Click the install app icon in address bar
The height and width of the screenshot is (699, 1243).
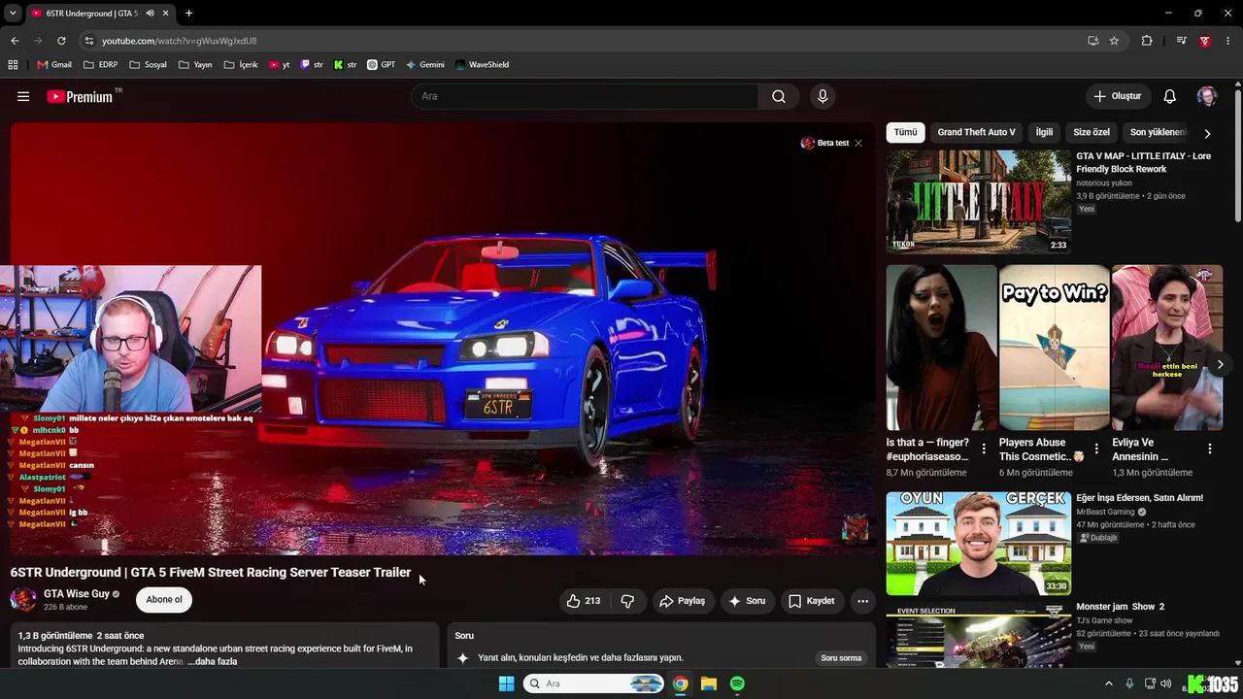click(x=1093, y=41)
